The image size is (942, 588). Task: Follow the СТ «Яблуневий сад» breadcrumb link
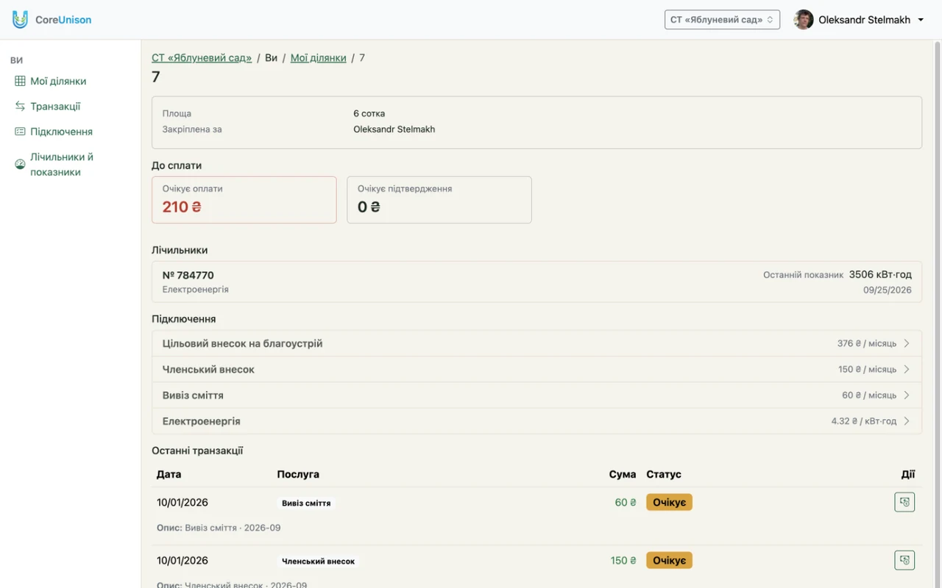202,57
